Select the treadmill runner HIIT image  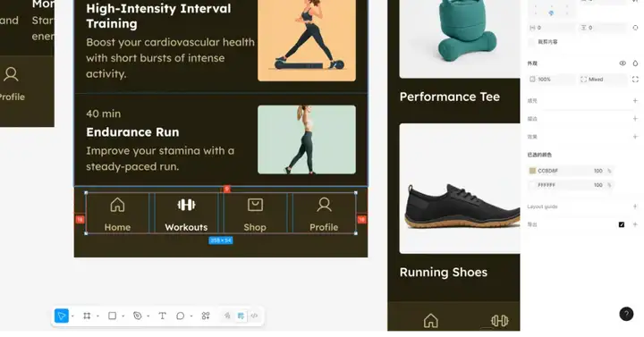pyautogui.click(x=307, y=40)
